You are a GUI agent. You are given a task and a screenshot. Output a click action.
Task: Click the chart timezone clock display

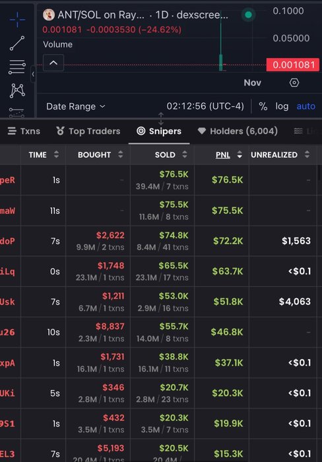coord(205,106)
